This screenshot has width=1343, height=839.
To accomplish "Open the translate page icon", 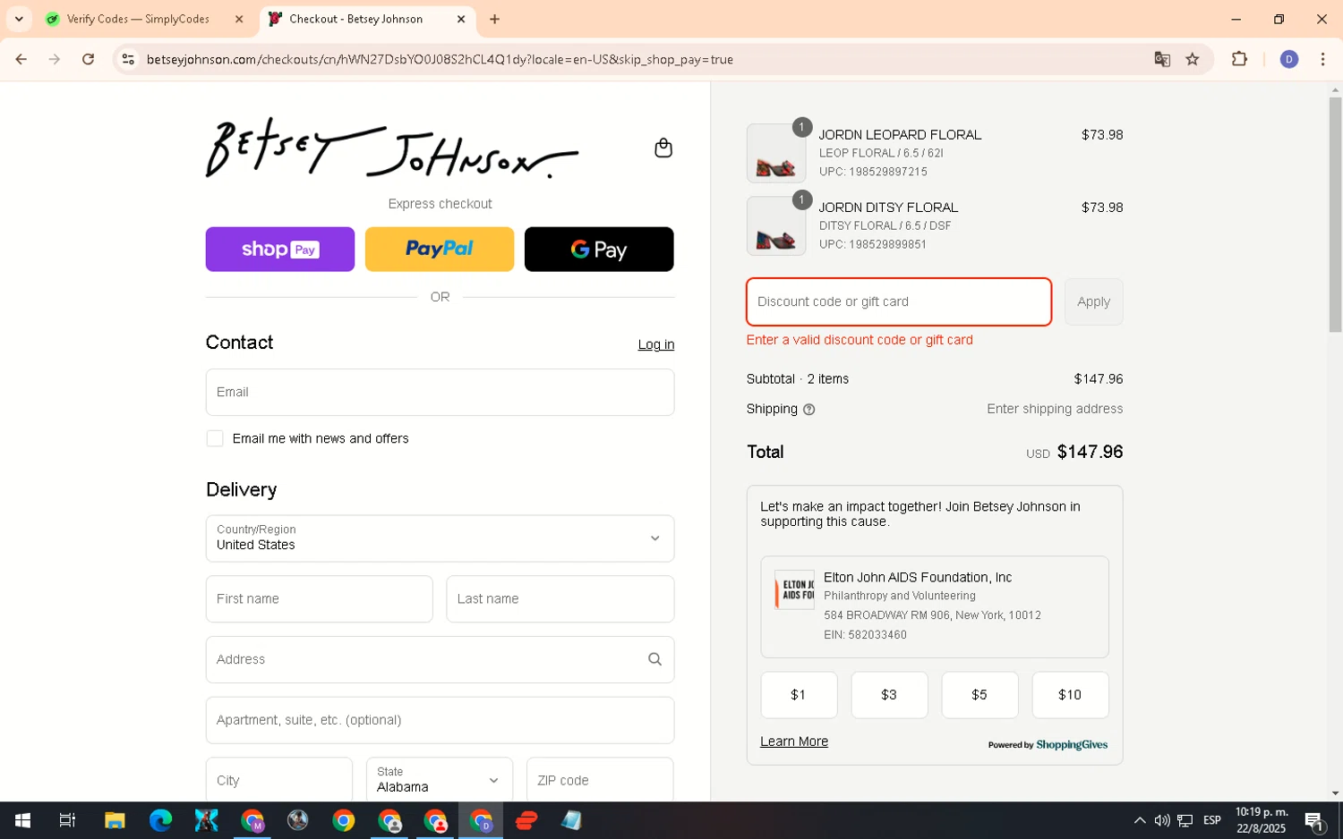I will click(x=1162, y=59).
